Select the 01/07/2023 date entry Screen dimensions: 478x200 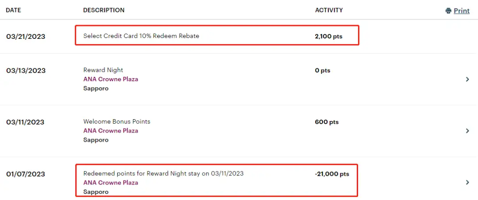(x=26, y=174)
